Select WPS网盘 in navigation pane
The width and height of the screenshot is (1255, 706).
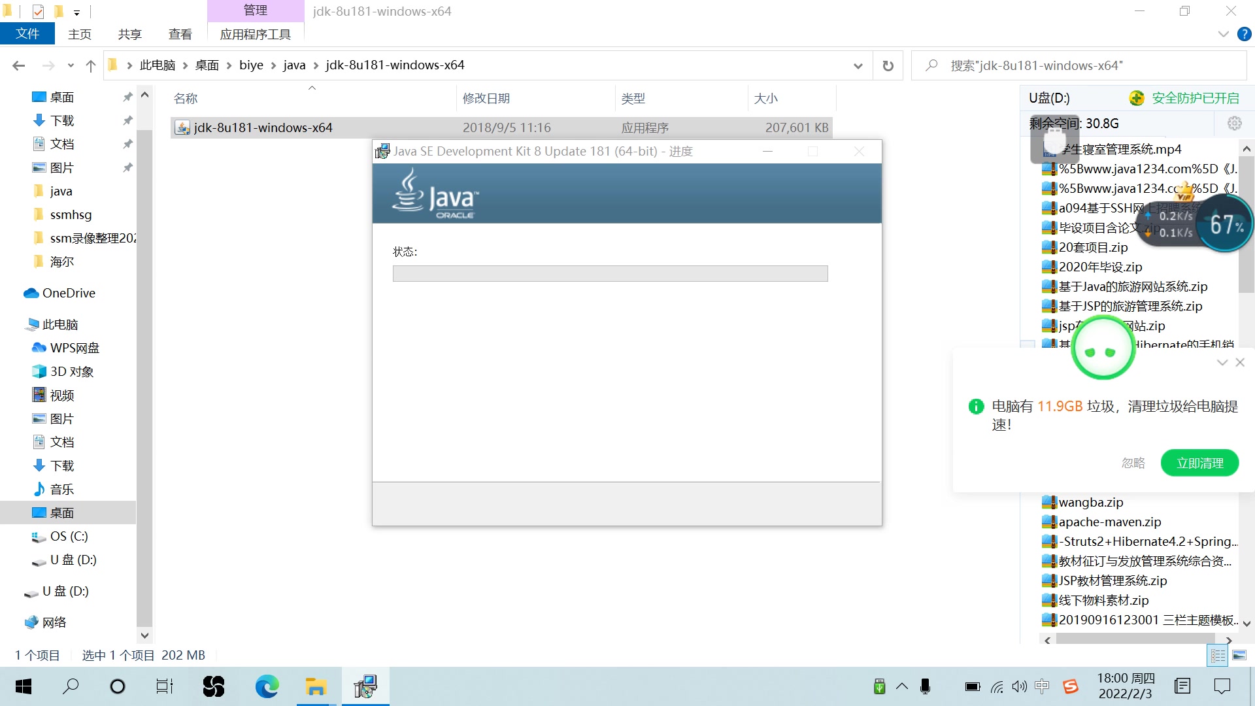[75, 348]
